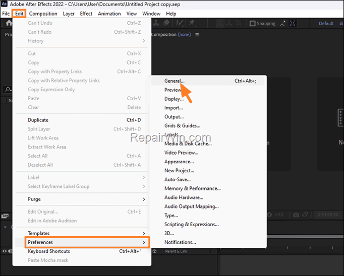Open the Composition panel menu icon
344x276 pixels.
(197, 35)
